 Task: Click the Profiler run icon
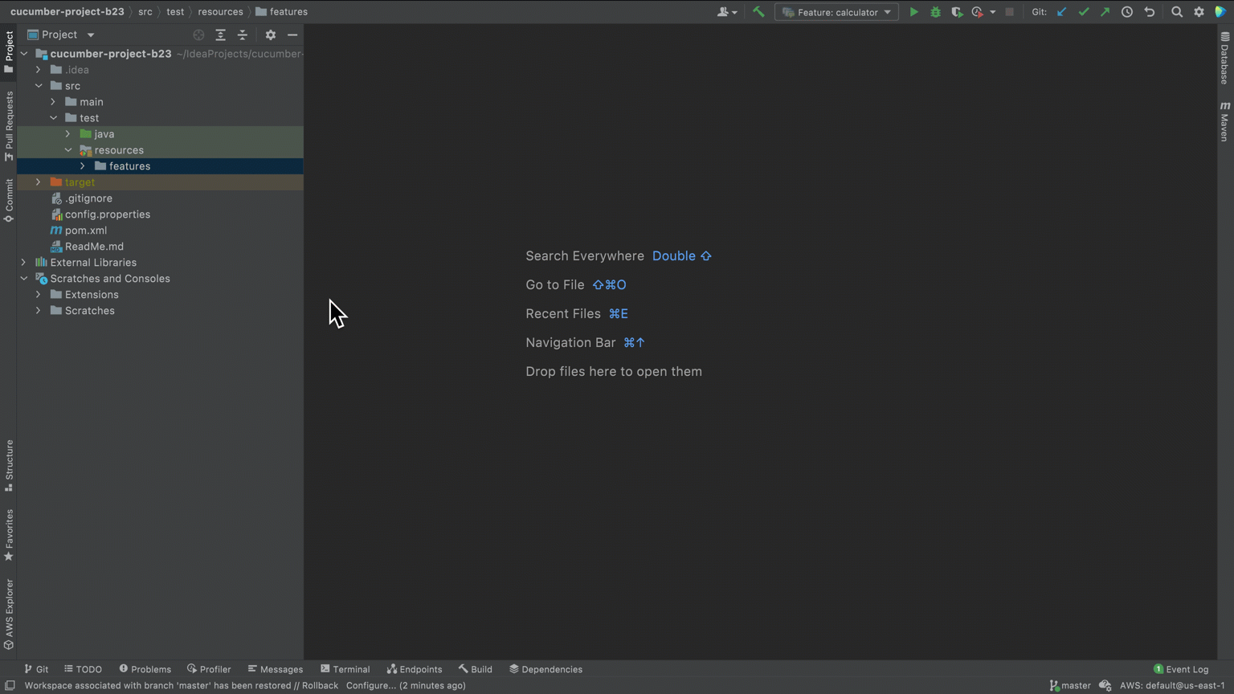(x=977, y=12)
